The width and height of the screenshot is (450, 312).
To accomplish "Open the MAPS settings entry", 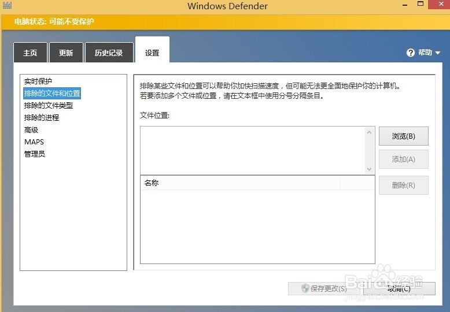I will 34,142.
